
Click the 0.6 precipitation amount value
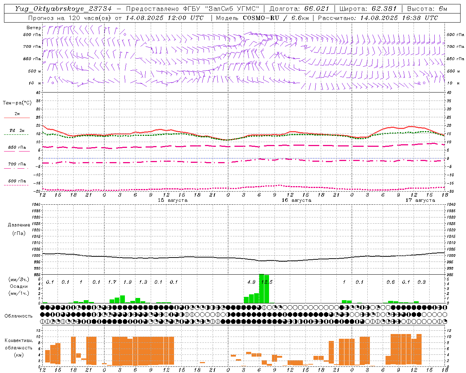point(391,282)
